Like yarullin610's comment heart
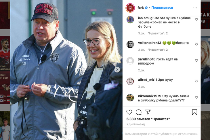210x140 pixels. pos(196,60)
